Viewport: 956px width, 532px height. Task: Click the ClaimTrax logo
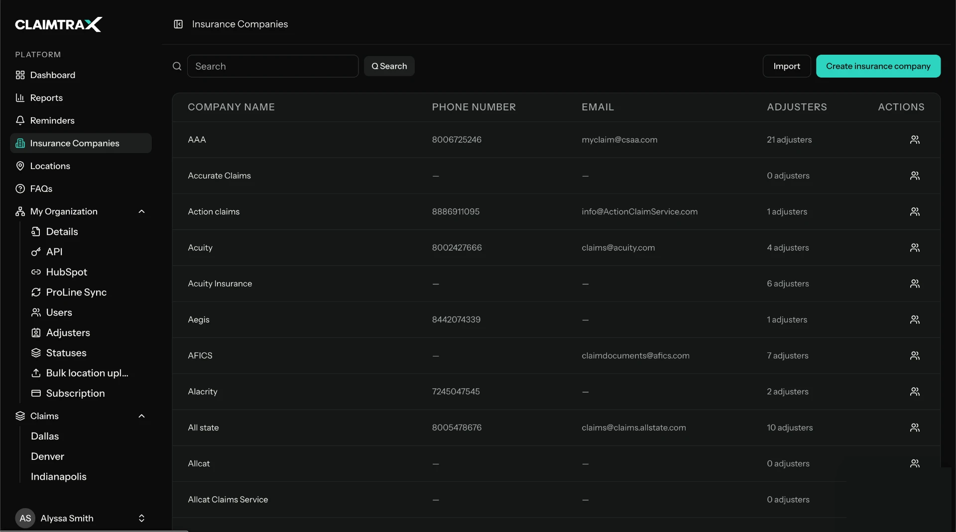pos(58,24)
